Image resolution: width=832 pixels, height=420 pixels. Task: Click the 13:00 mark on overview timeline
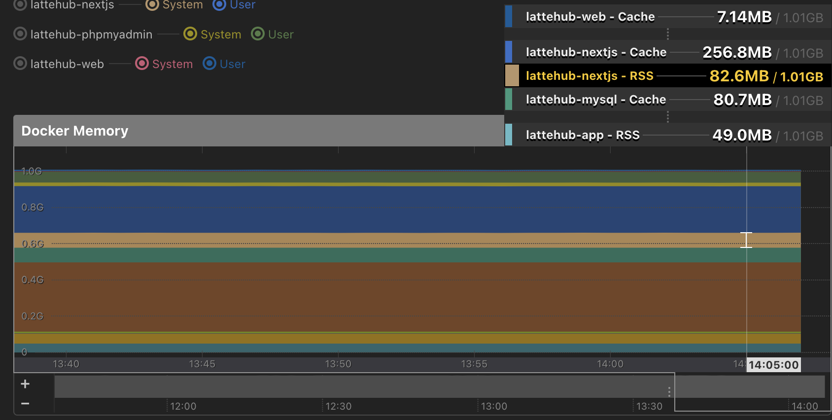pos(493,406)
